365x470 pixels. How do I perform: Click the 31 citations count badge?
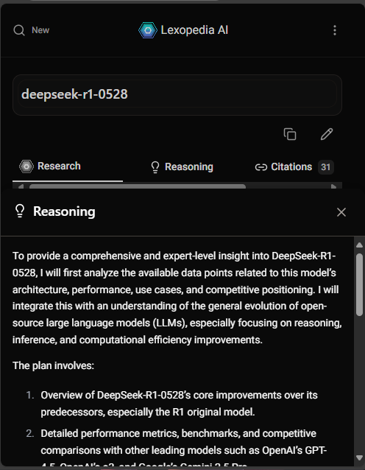point(325,167)
